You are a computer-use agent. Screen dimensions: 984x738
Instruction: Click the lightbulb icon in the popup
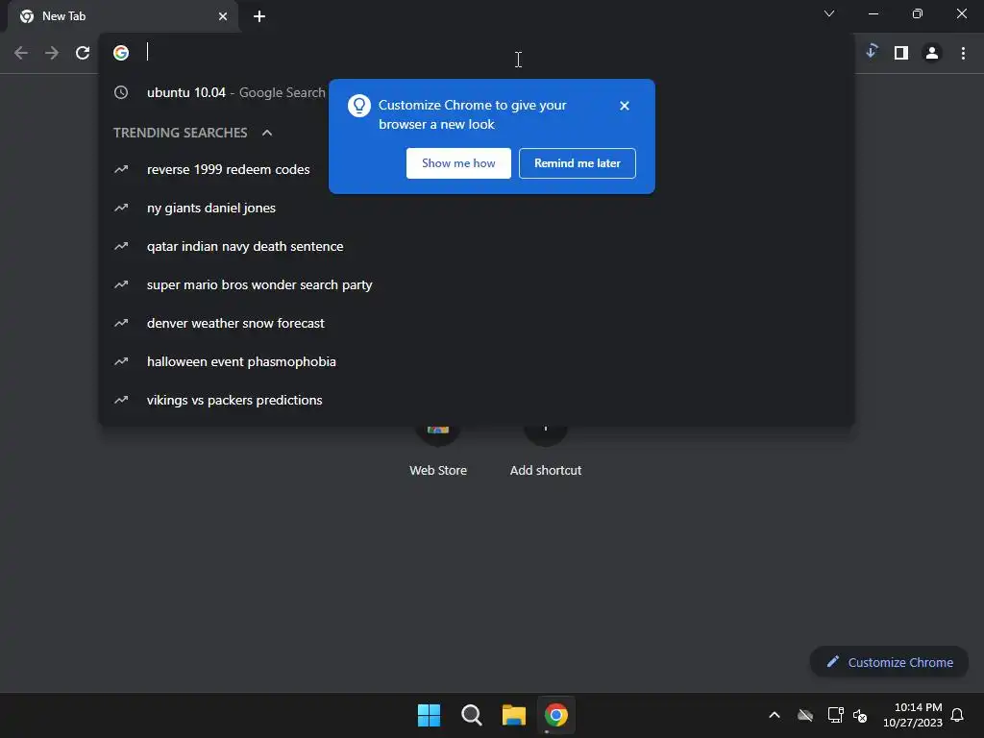click(359, 106)
